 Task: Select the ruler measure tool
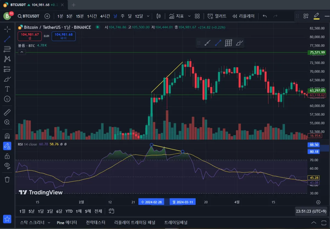click(x=7, y=112)
